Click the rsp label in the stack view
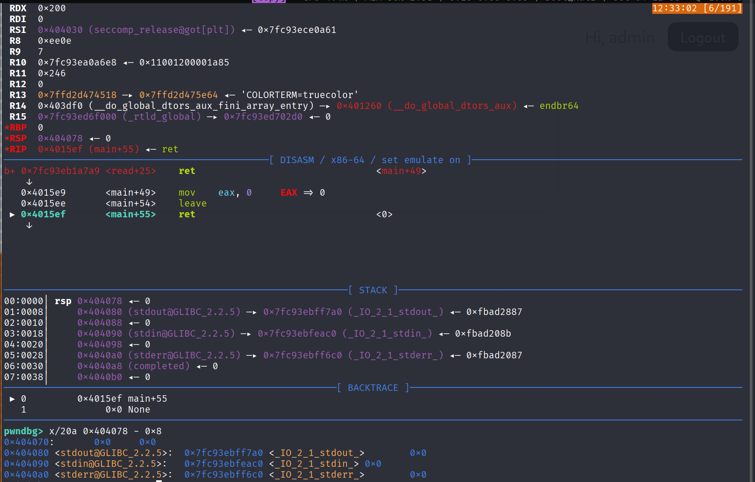This screenshot has height=482, width=755. click(x=63, y=301)
